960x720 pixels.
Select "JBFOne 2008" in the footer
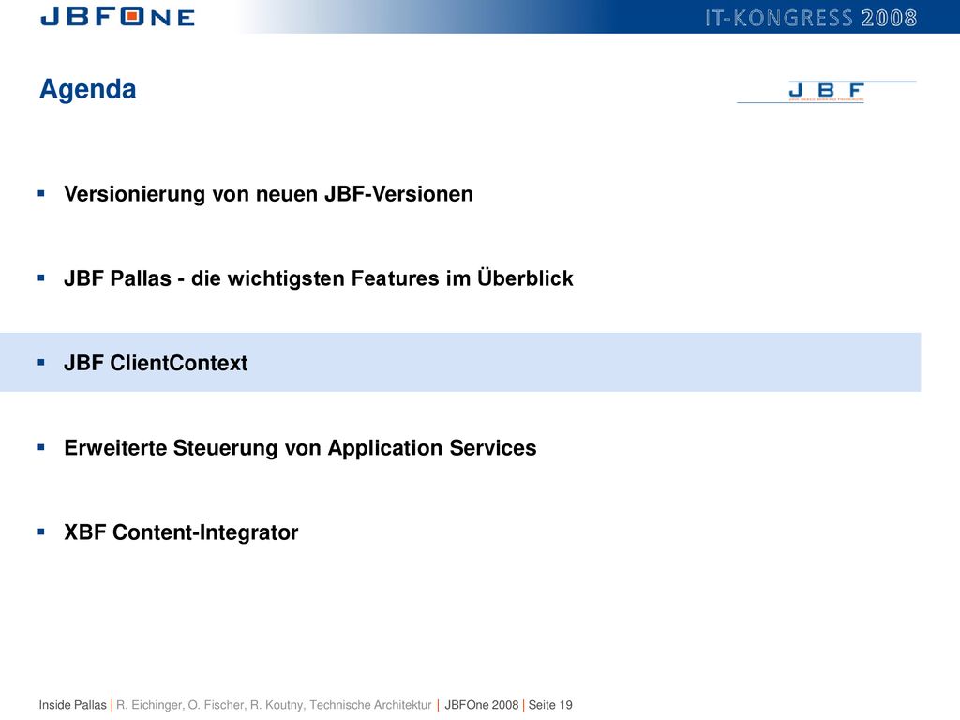[481, 705]
